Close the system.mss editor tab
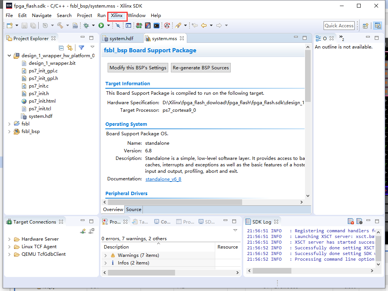Image resolution: width=388 pixels, height=291 pixels. click(182, 38)
